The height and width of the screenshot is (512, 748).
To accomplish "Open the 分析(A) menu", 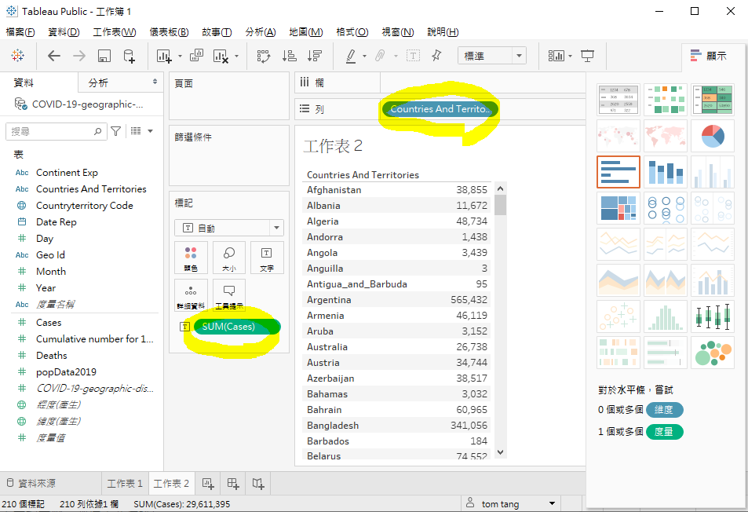I will pos(261,32).
